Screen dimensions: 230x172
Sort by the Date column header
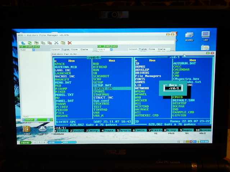point(84,49)
